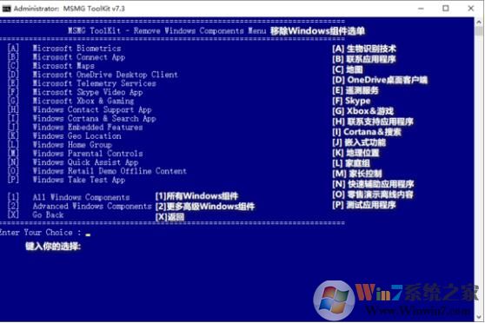485x323 pixels.
Task: Click the '[1]所有Windows组件' annotation
Action: tap(196, 196)
